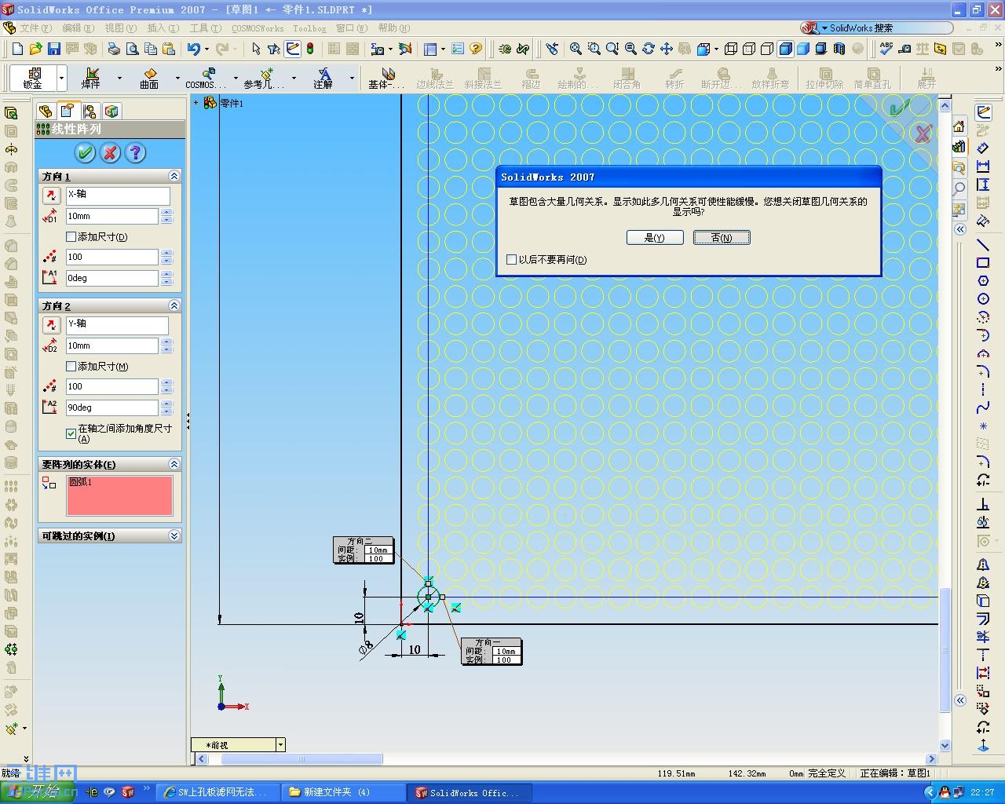Check 以后不要再问(D) in the dialog

pos(512,259)
